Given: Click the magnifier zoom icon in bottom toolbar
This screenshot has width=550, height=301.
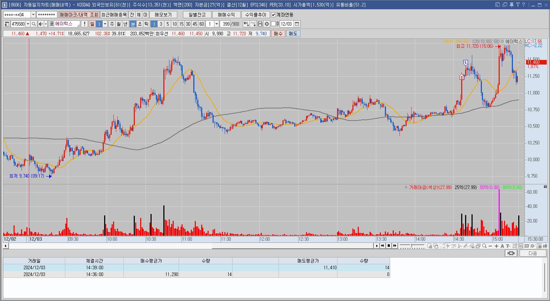Looking at the screenshot, I should click(484, 246).
